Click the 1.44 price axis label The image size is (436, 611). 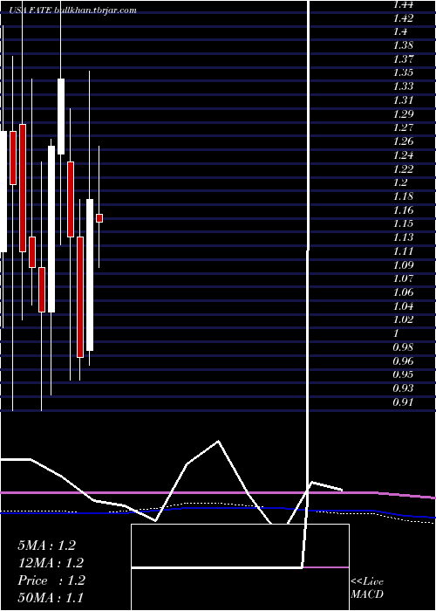(x=403, y=4)
